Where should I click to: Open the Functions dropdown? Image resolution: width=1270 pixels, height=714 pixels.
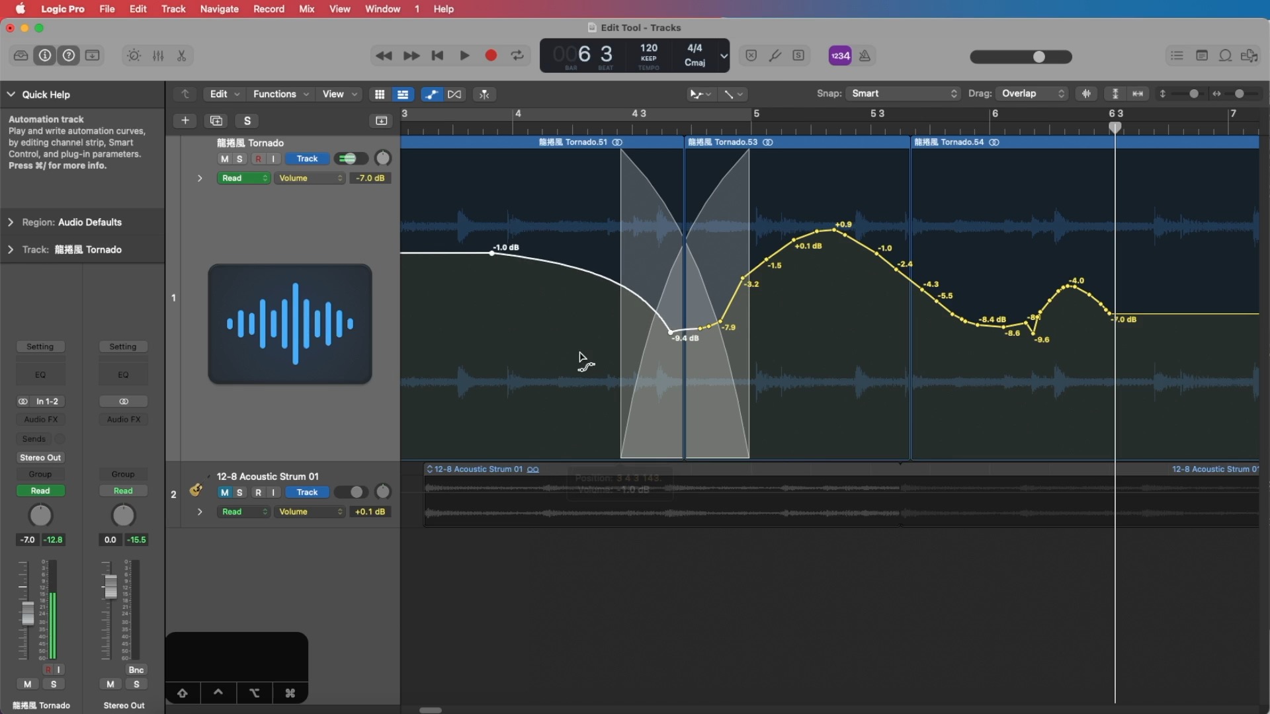click(280, 94)
